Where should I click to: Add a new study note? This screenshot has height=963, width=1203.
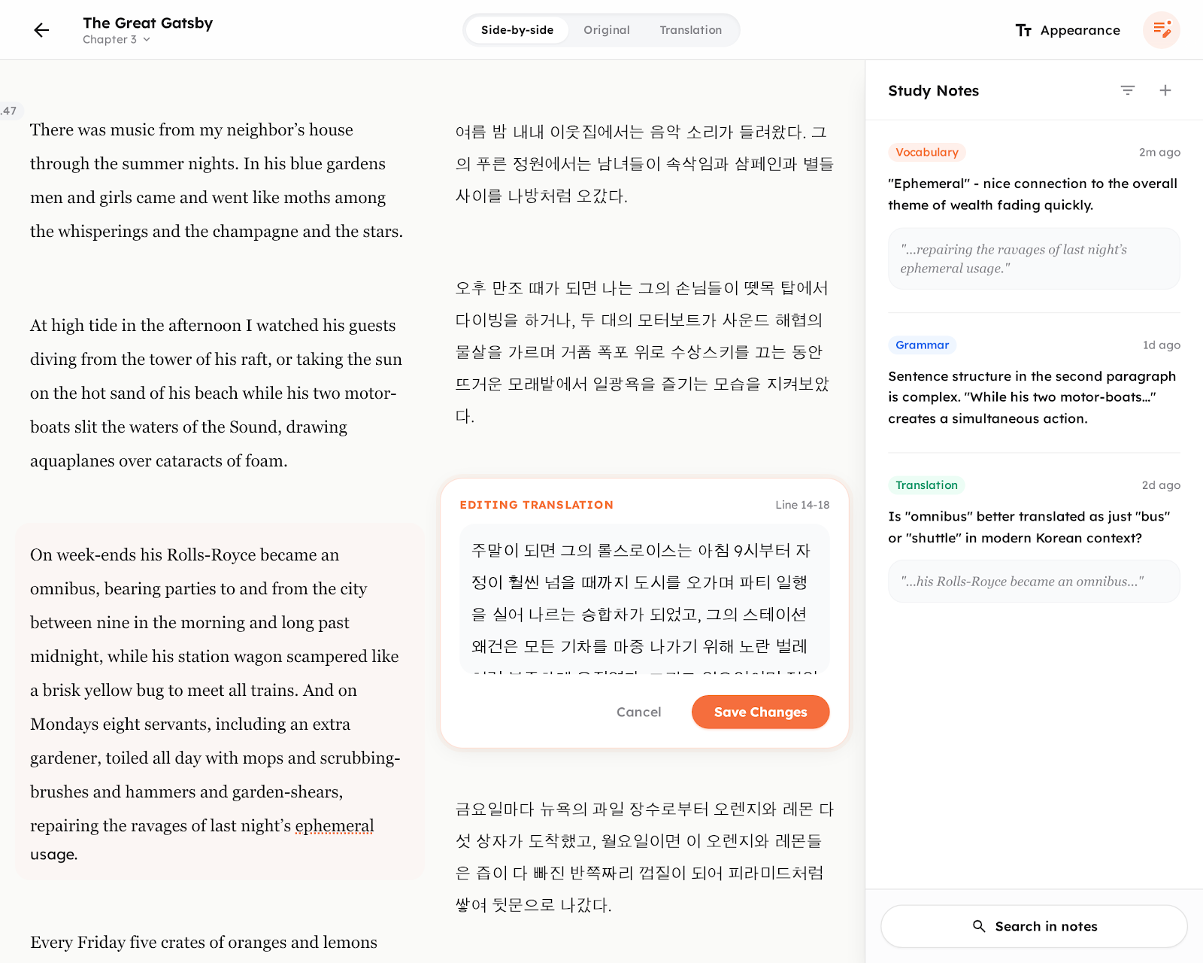1165,90
